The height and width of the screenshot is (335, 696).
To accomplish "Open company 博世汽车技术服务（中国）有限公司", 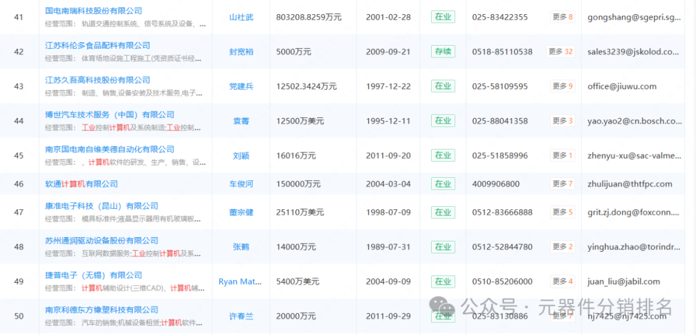I will (x=110, y=115).
